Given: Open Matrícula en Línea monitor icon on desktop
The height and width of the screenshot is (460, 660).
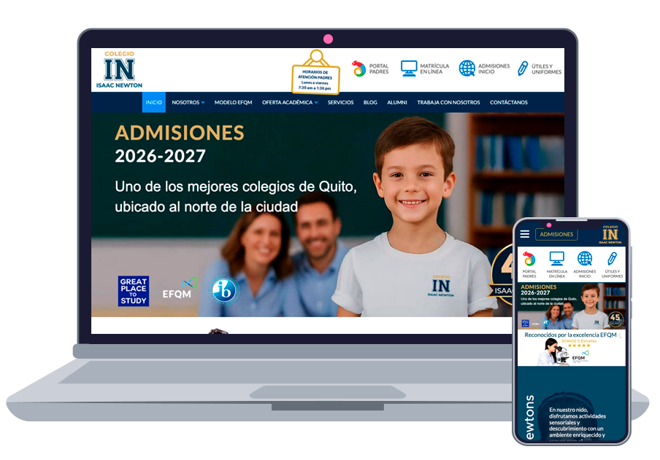Looking at the screenshot, I should (409, 69).
